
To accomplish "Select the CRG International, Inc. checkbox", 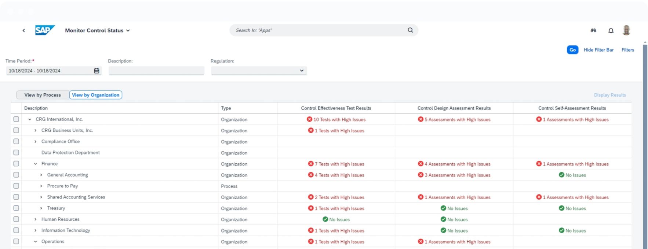I will (16, 119).
